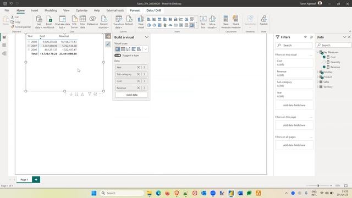Uncheck the Revenue field checkbox

tap(324, 67)
